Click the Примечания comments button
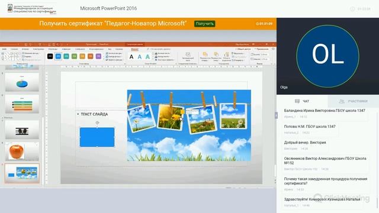This screenshot has height=213, width=379. pyautogui.click(x=262, y=49)
